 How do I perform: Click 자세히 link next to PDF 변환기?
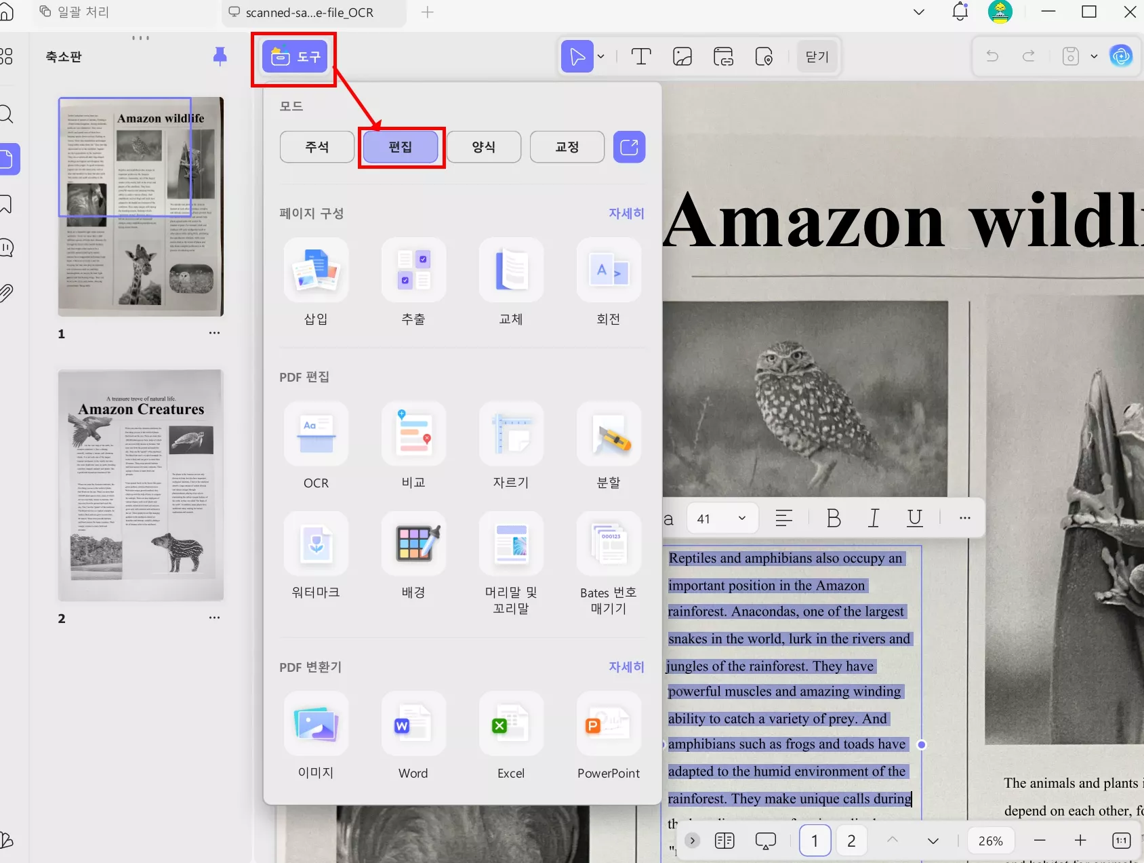[x=626, y=667]
